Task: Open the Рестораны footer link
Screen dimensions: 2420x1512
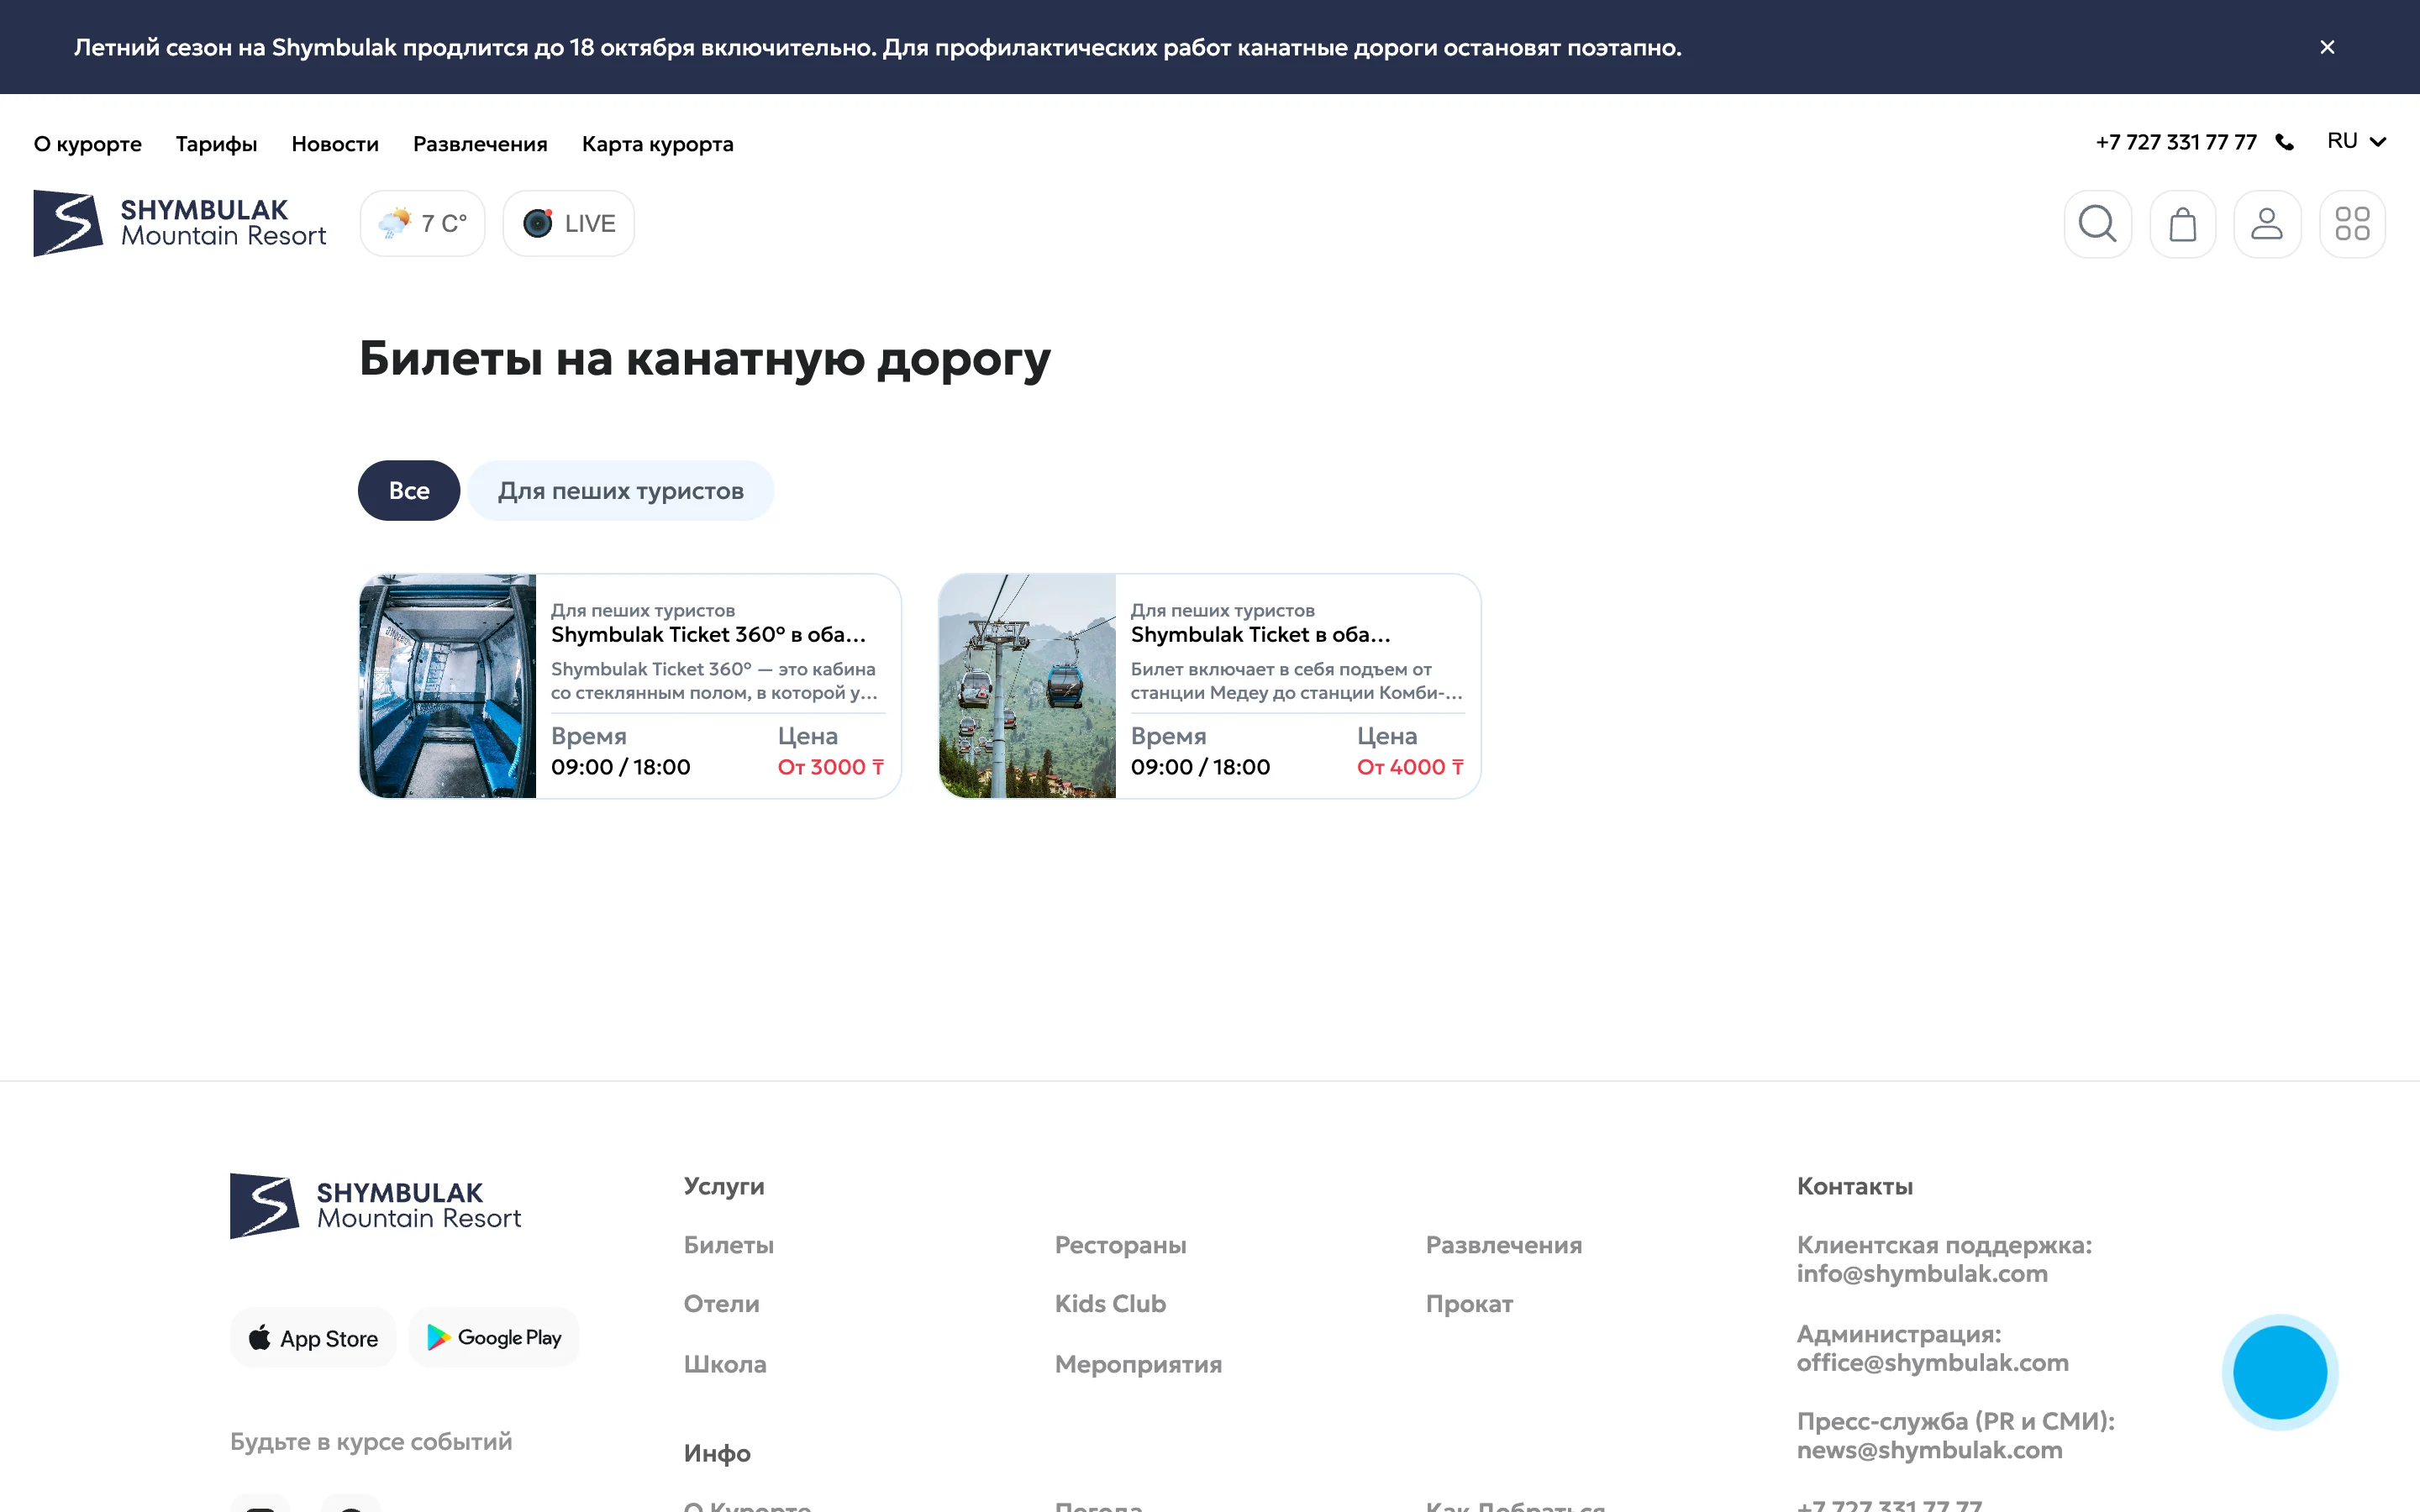Action: [x=1120, y=1245]
